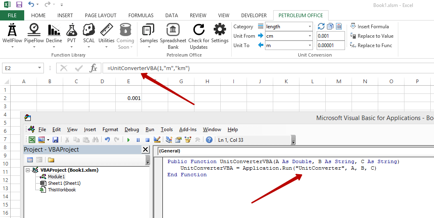Open Petroleum Office Settings gear
This screenshot has height=218, width=434.
click(x=220, y=30)
